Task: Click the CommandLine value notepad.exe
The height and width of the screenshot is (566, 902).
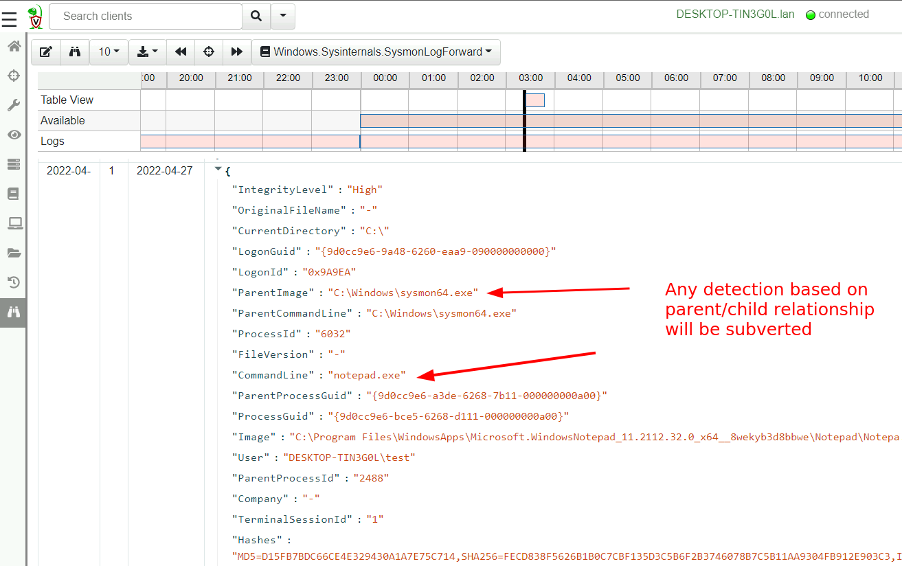Action: 367,375
